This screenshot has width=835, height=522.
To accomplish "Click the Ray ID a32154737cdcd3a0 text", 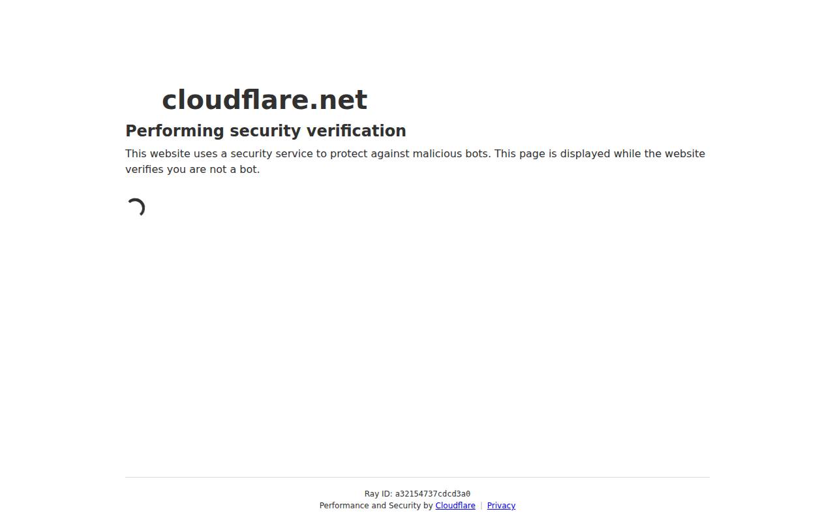I will (417, 494).
